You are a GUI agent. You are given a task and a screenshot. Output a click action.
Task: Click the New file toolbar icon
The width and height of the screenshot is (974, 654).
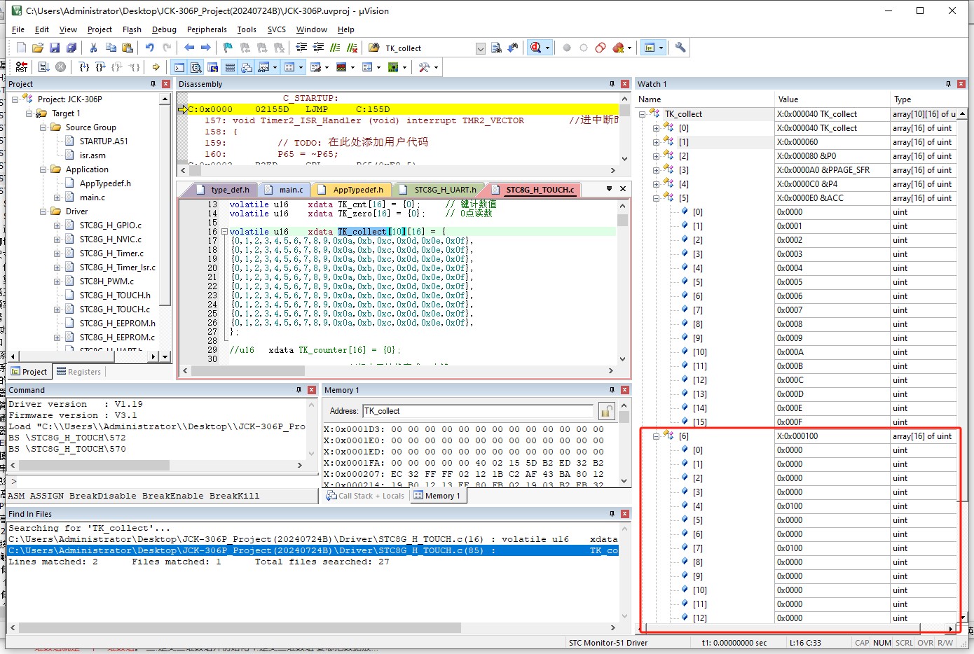pyautogui.click(x=21, y=48)
